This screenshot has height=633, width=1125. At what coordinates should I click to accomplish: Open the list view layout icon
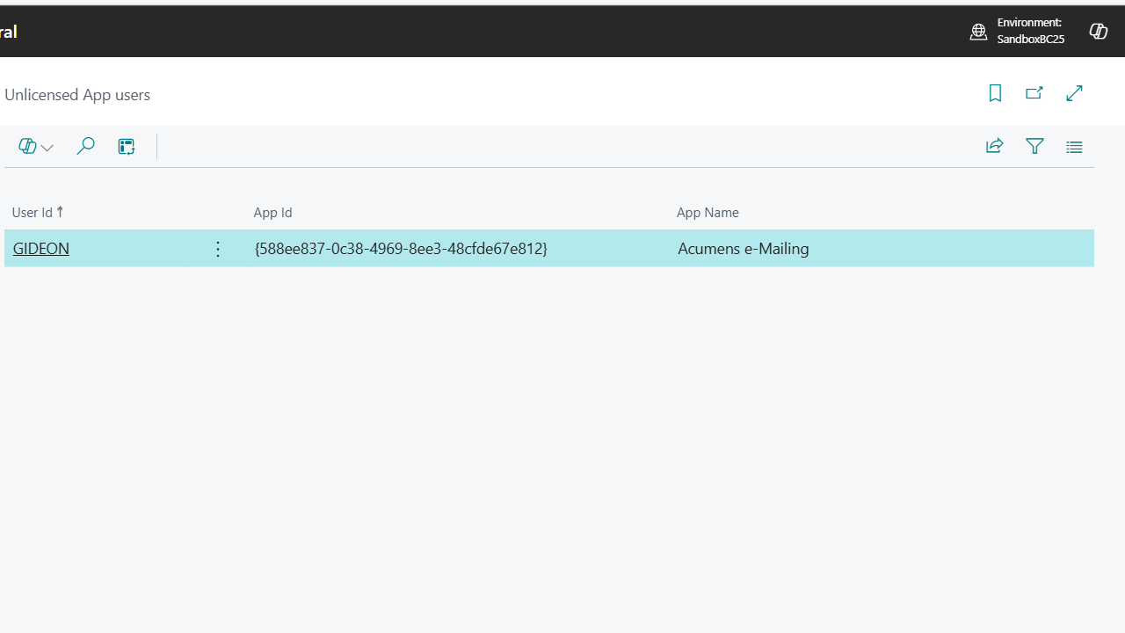pos(1074,147)
